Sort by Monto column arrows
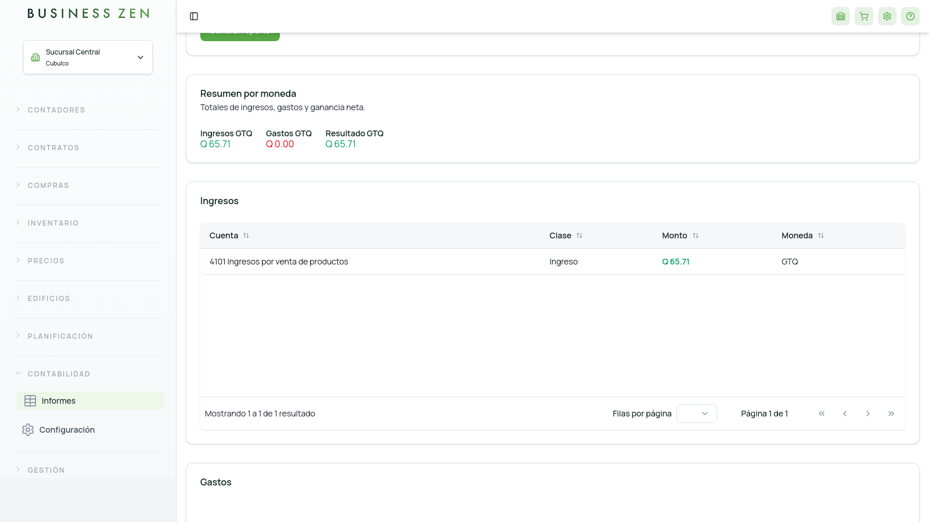929x522 pixels. (x=696, y=235)
